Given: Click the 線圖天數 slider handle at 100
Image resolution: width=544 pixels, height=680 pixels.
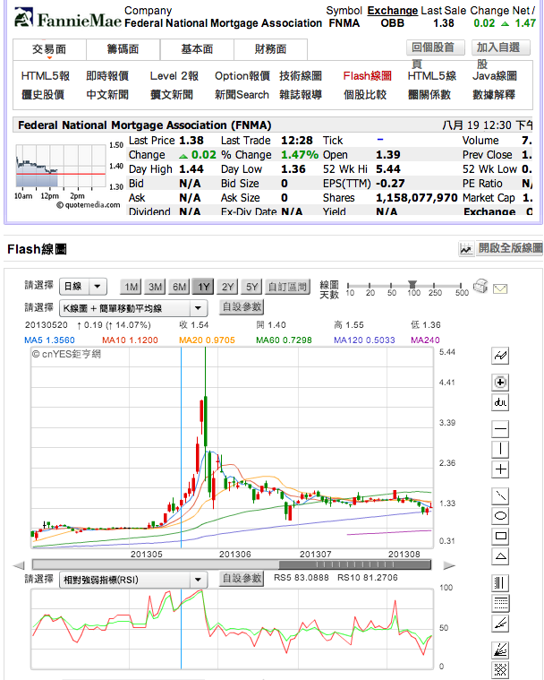Looking at the screenshot, I should click(412, 284).
